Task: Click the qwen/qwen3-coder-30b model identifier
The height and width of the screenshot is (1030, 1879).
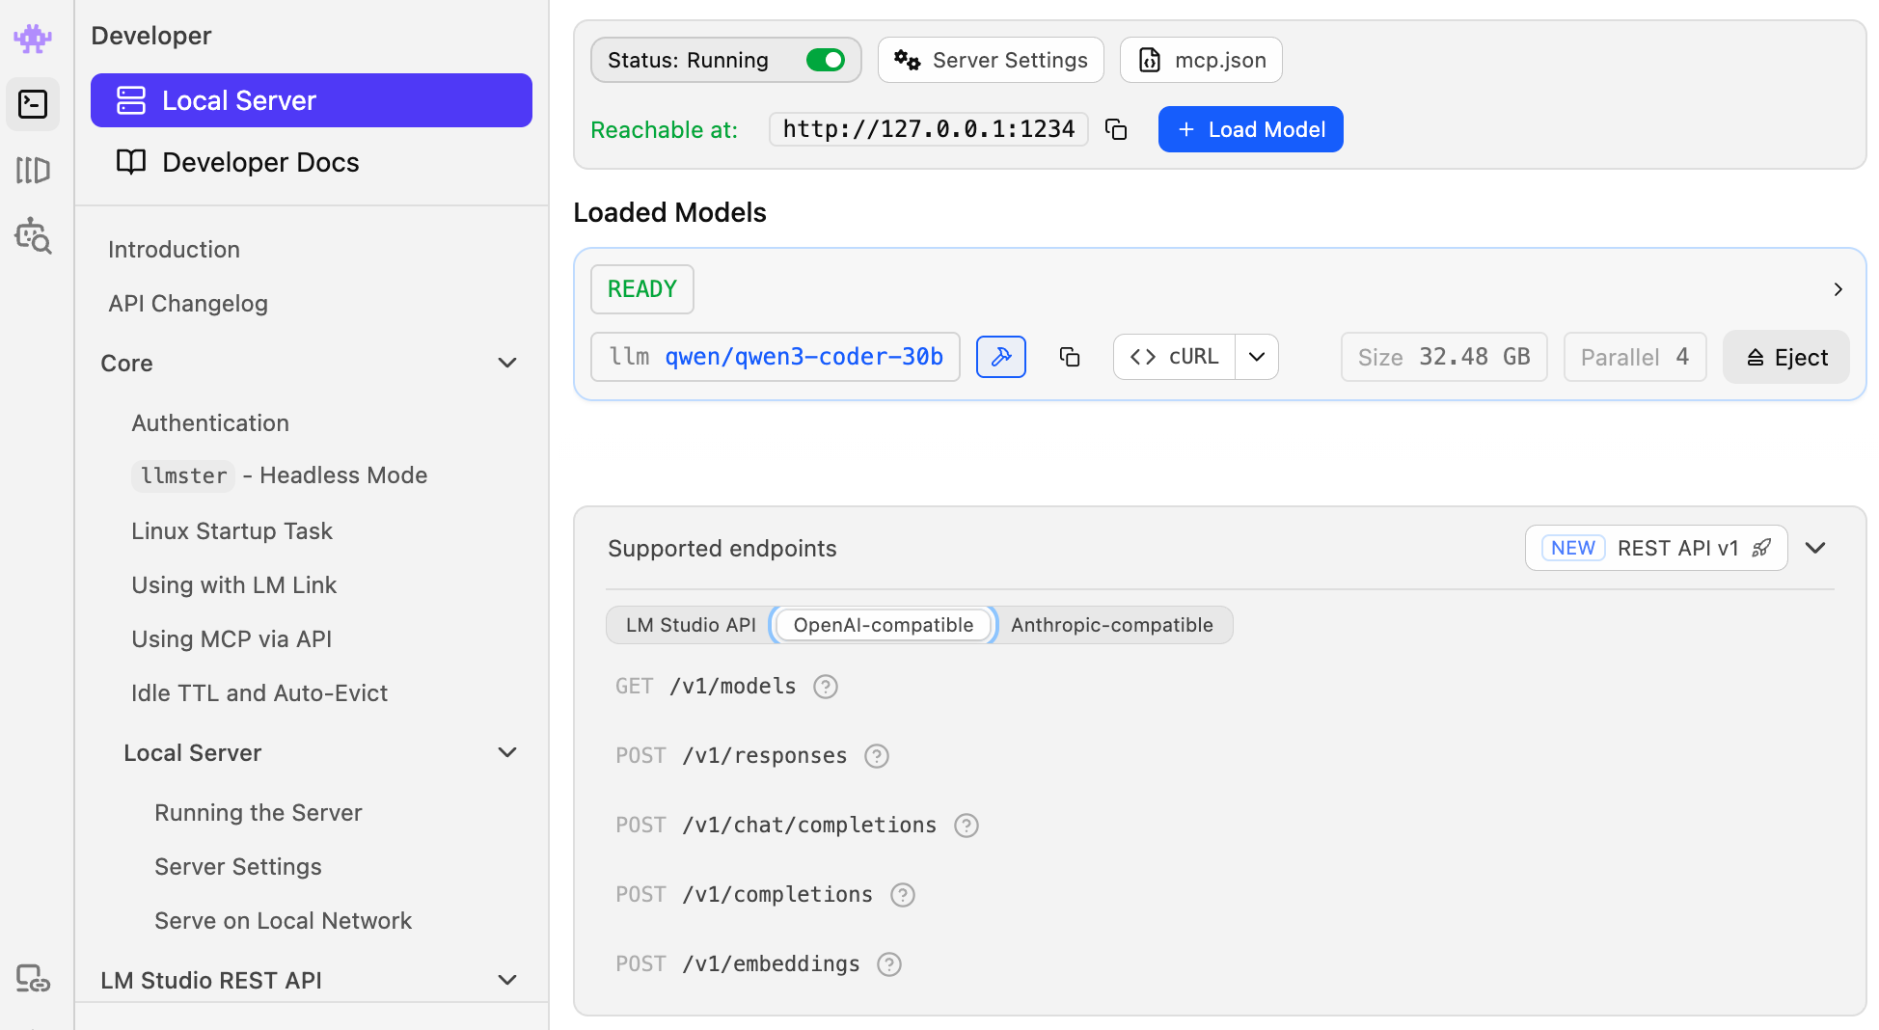Action: [x=776, y=357]
